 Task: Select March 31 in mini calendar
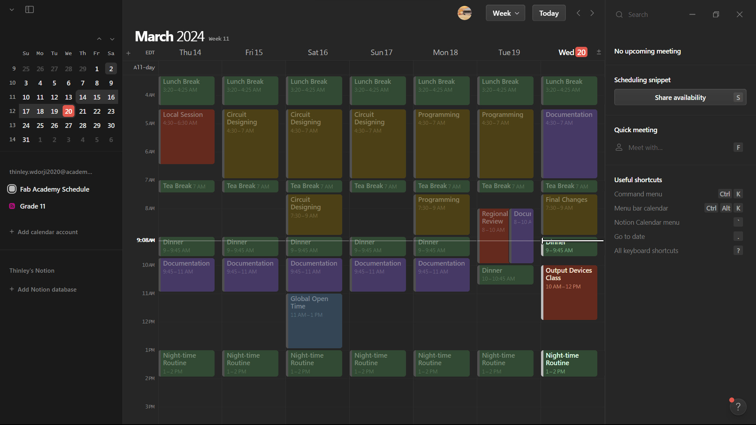point(26,140)
